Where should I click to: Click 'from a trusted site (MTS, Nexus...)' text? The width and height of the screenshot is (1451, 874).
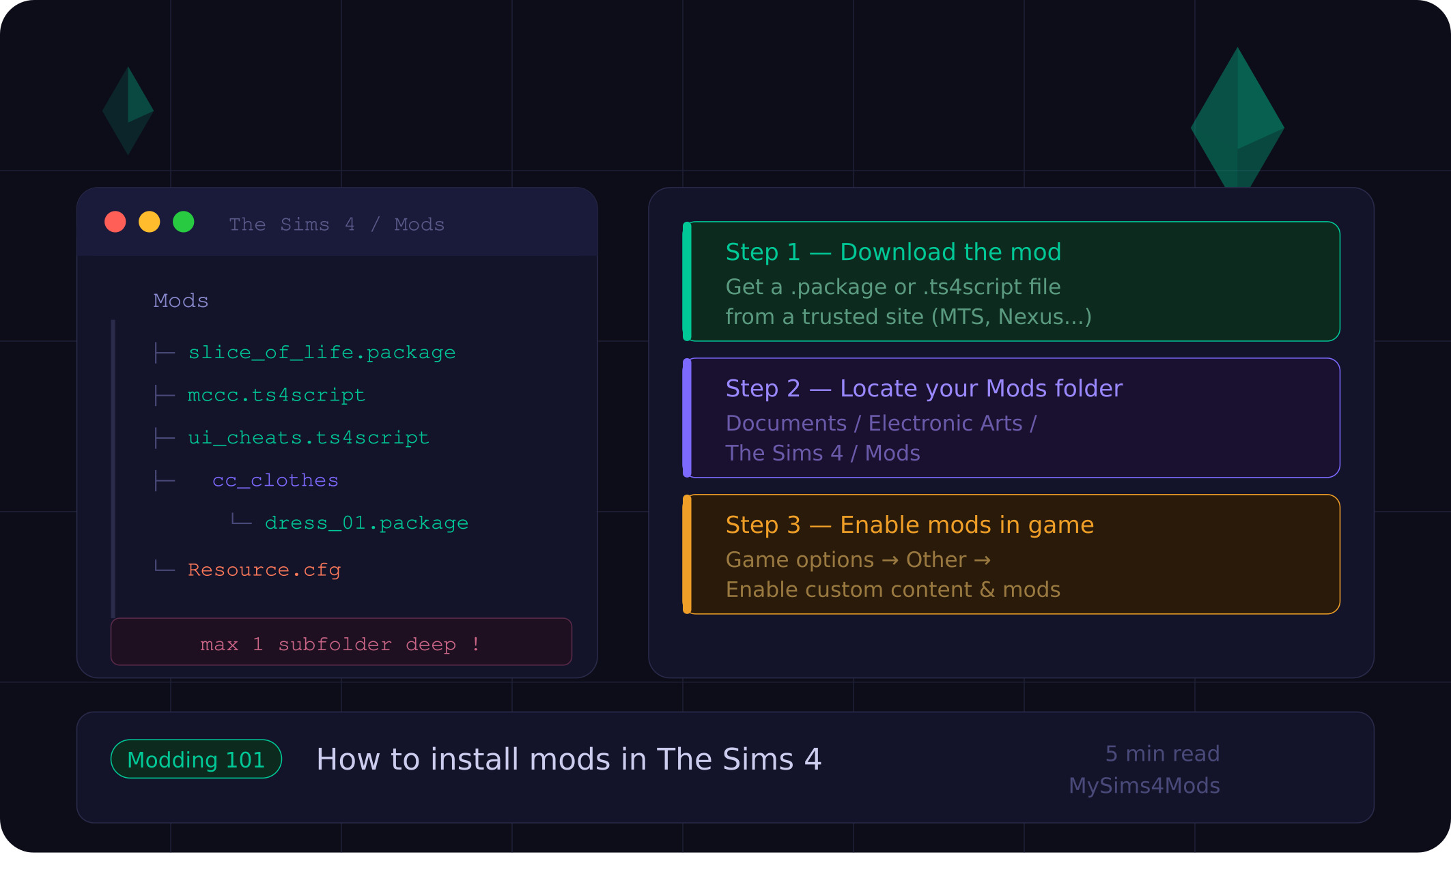[x=909, y=317]
